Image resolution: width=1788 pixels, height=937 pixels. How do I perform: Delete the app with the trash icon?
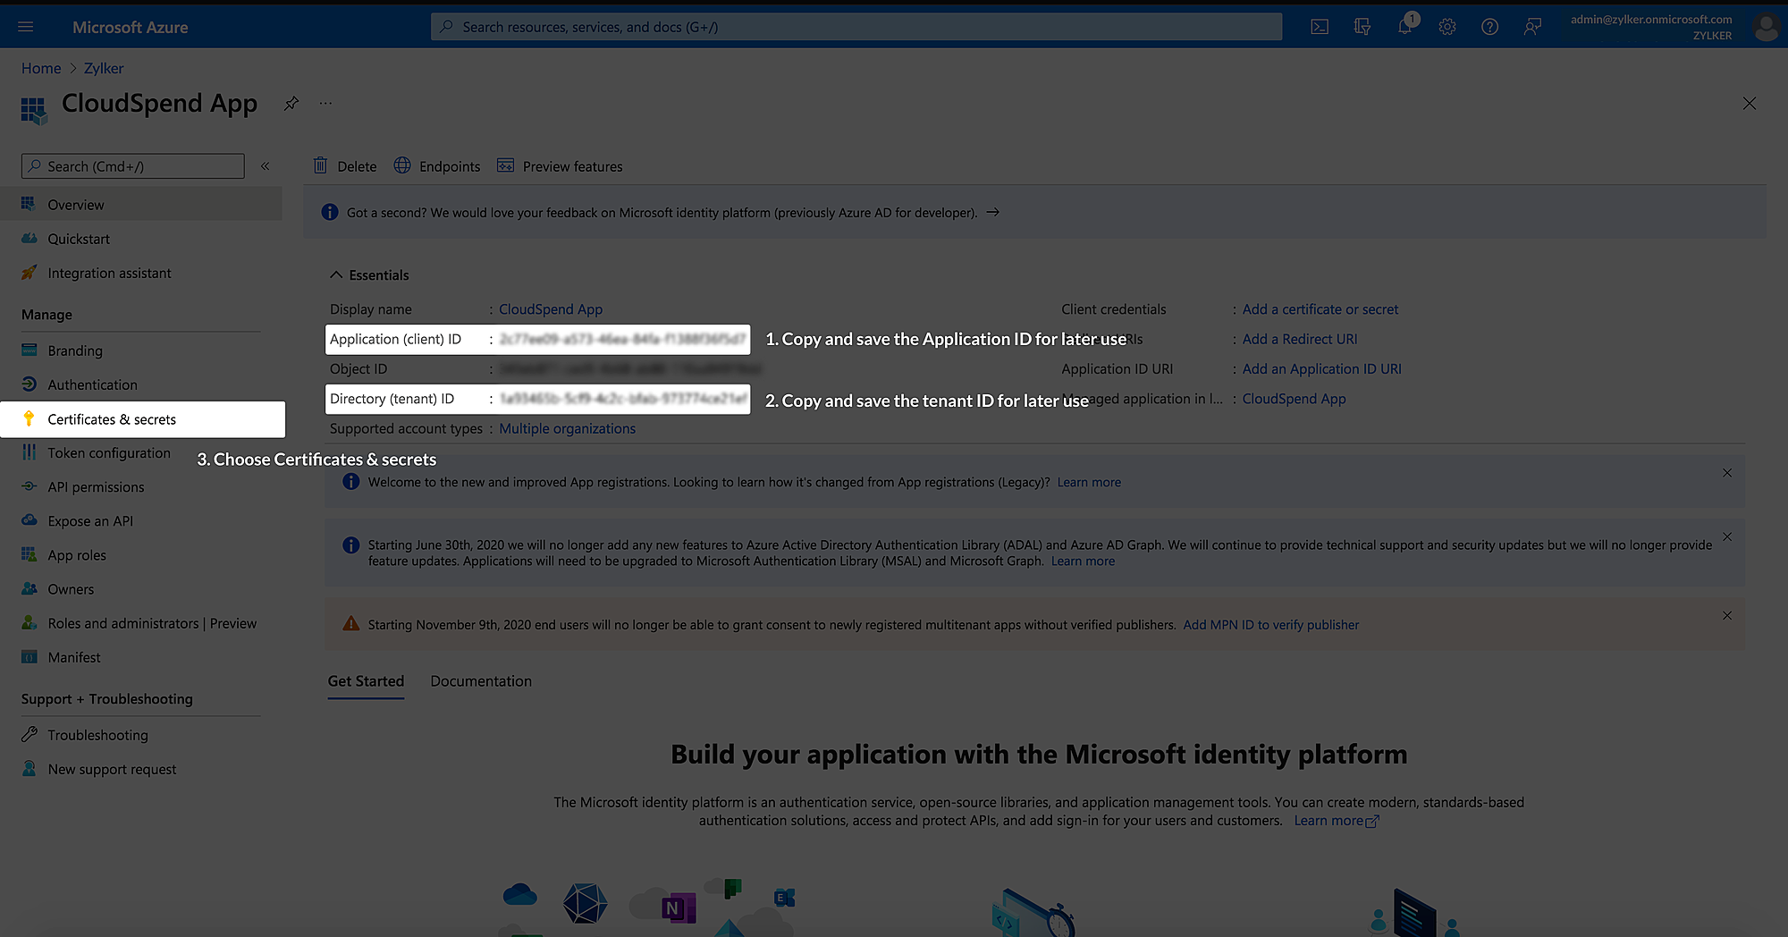pyautogui.click(x=344, y=165)
